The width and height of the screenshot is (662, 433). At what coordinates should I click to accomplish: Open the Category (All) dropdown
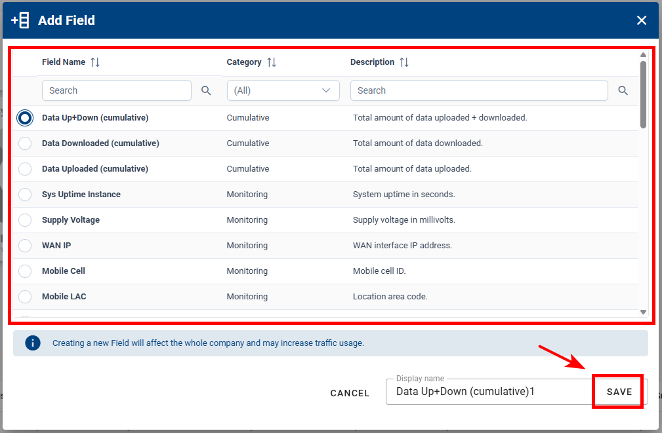pyautogui.click(x=283, y=90)
